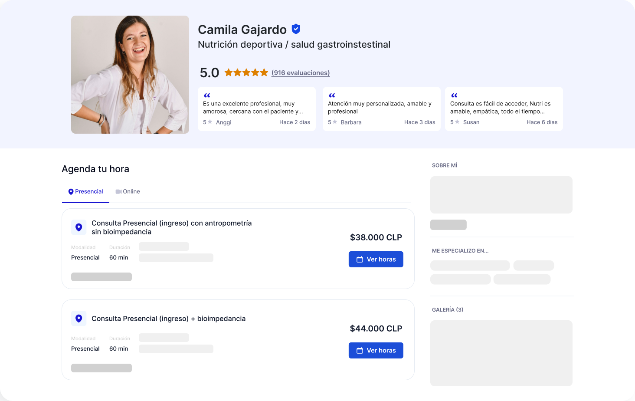Click the $44.000 CLP price

coord(376,329)
